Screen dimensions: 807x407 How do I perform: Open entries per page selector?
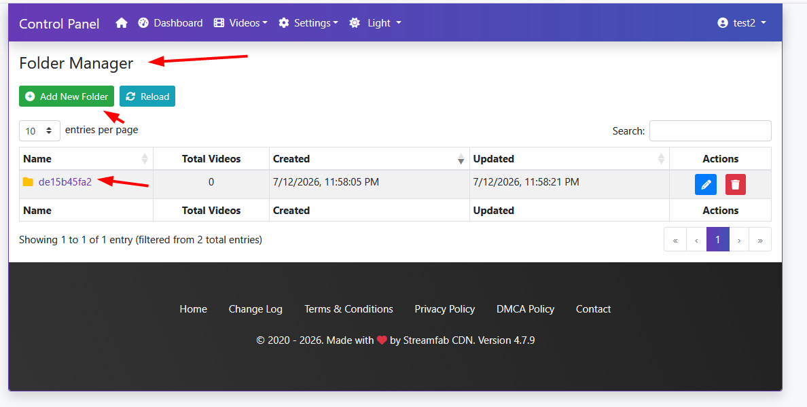point(39,130)
